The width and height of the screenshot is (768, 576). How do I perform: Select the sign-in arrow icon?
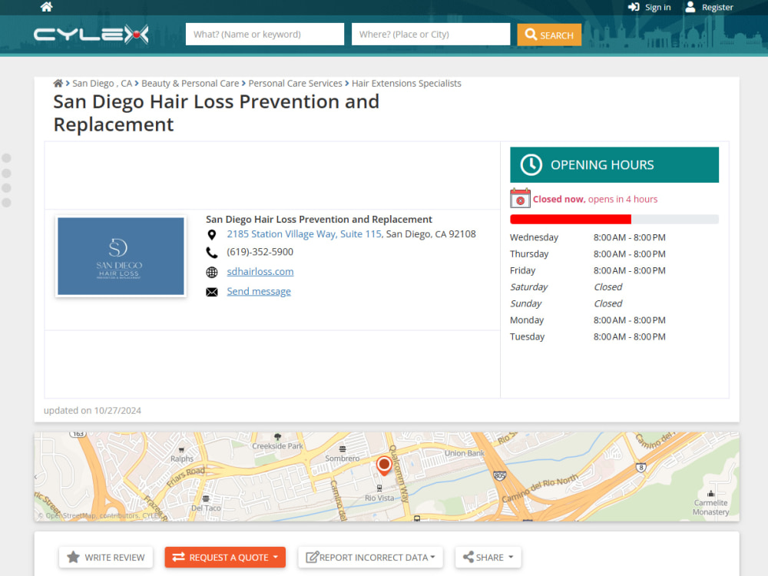coord(634,7)
